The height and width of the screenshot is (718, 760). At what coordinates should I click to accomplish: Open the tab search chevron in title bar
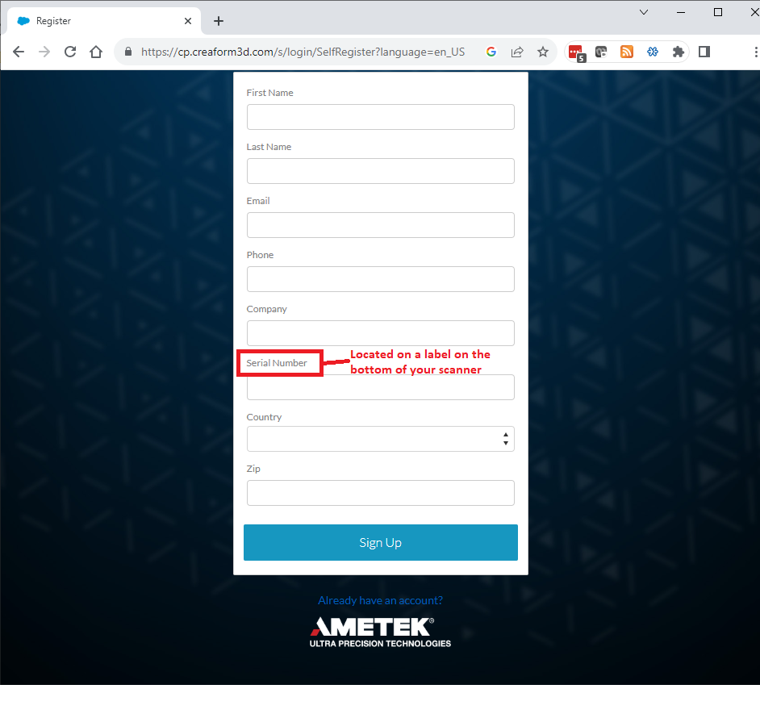point(644,12)
